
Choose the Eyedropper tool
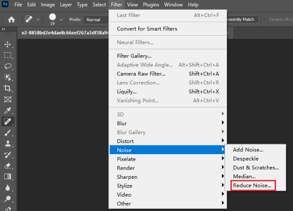pos(7,110)
